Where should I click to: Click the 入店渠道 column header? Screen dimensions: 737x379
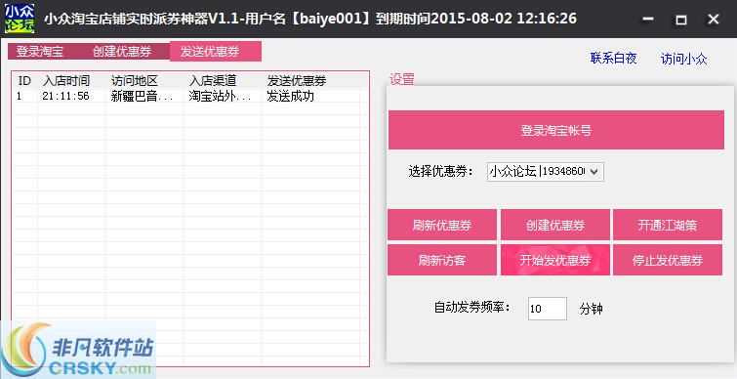(223, 81)
